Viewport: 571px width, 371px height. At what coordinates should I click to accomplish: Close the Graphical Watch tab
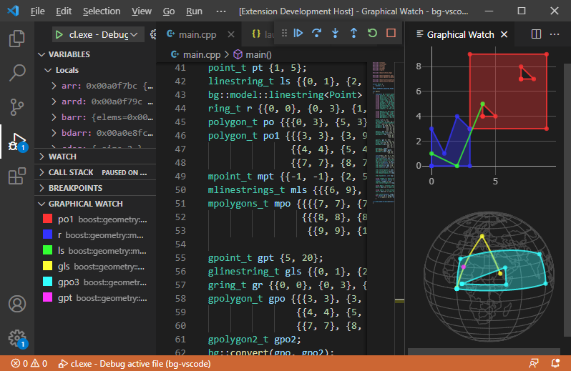point(504,34)
